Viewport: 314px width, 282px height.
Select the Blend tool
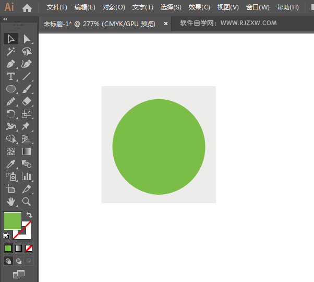27,164
